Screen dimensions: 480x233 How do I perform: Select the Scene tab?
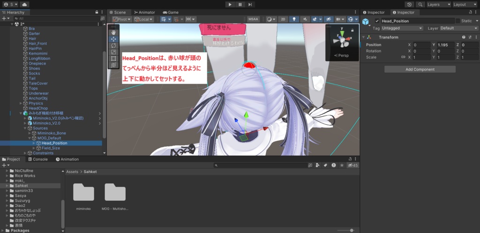click(117, 12)
